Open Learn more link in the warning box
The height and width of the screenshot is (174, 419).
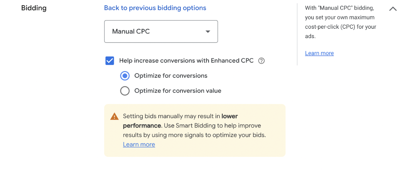point(139,144)
